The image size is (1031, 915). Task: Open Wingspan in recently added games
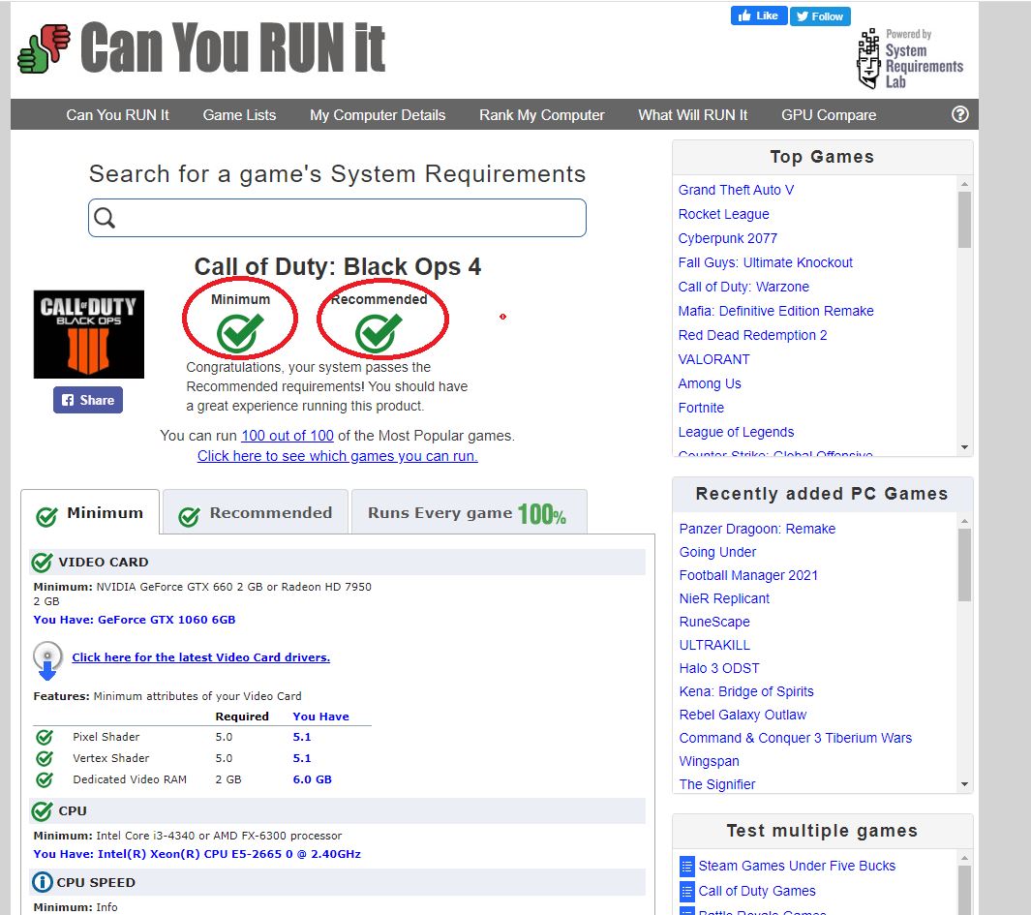tap(709, 762)
